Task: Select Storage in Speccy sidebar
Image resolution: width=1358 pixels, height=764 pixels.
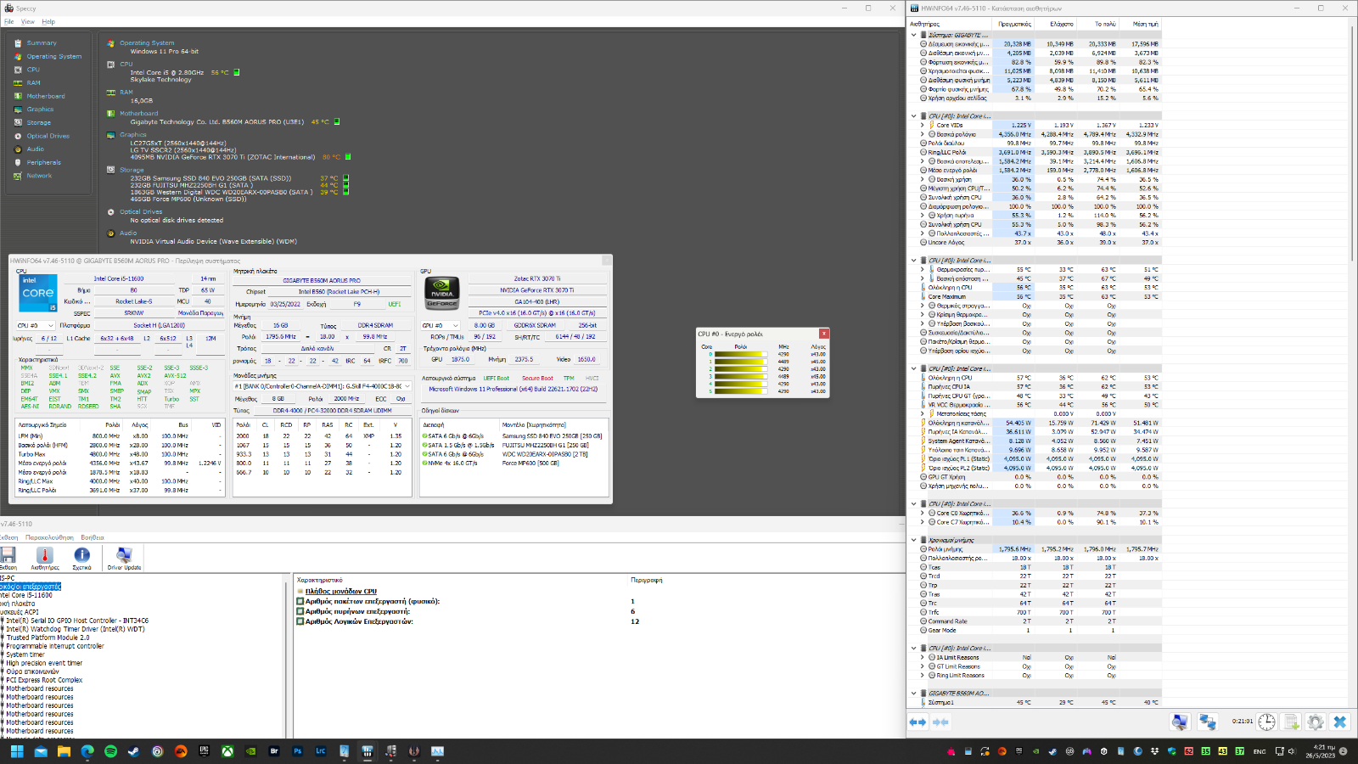Action: click(x=38, y=122)
